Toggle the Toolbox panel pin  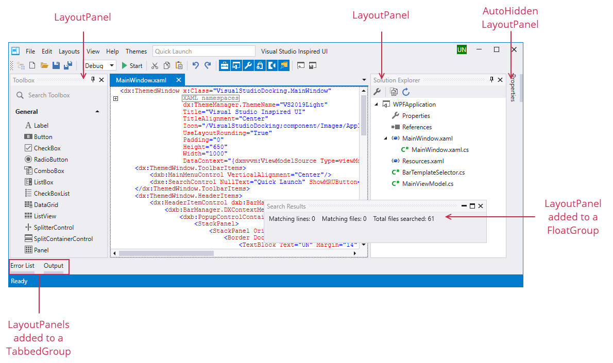pos(93,80)
